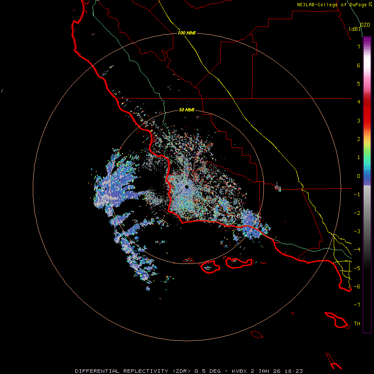The height and width of the screenshot is (374, 374).
Task: Click the 100 NMI range ring label
Action: point(187,33)
